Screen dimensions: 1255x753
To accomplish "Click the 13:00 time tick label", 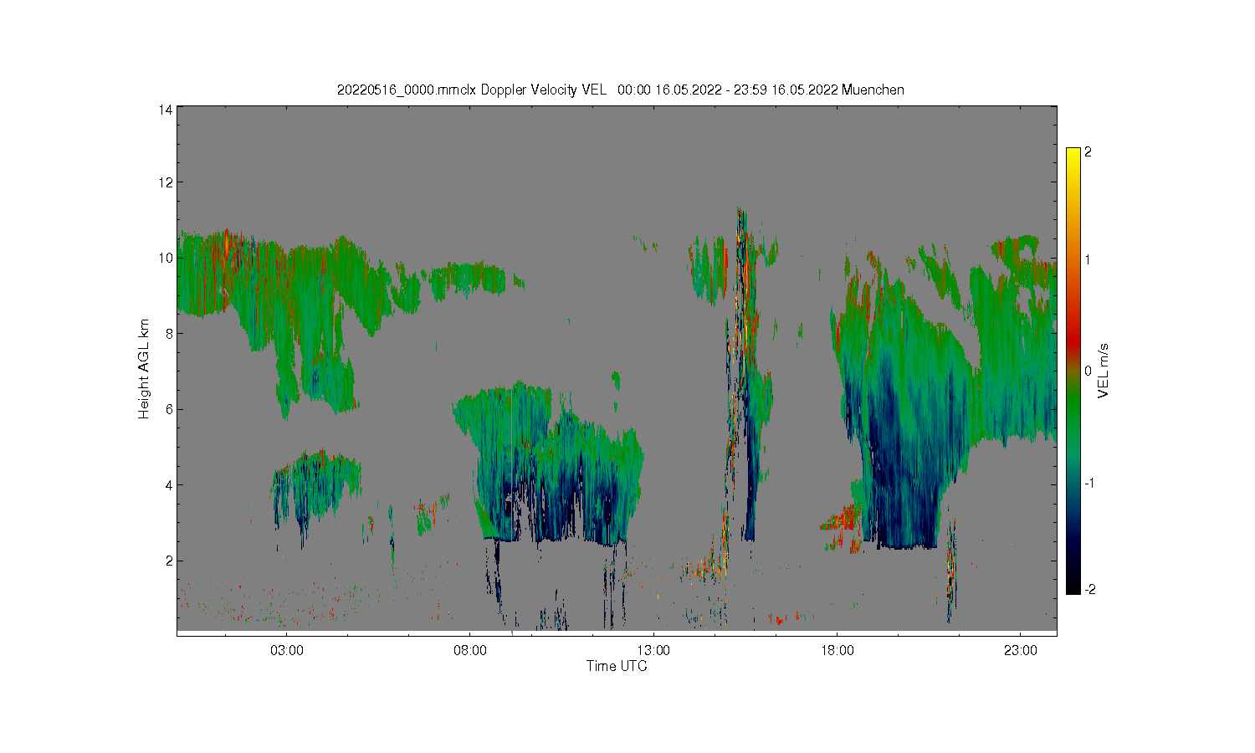I will 653,649.
